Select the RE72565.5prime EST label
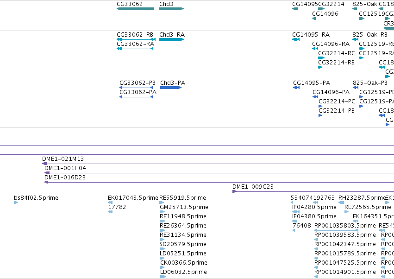 click(368, 207)
